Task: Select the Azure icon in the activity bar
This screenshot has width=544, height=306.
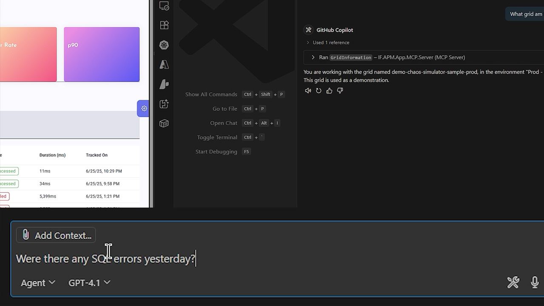Action: click(164, 64)
